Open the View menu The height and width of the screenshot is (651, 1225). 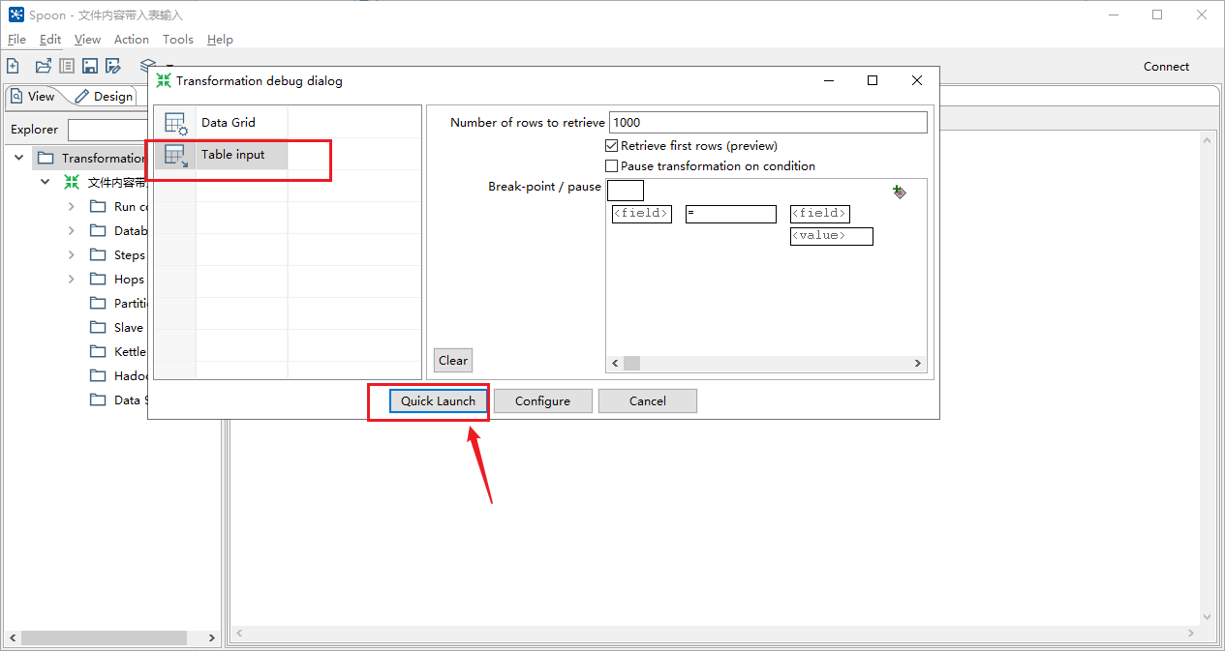click(x=87, y=40)
